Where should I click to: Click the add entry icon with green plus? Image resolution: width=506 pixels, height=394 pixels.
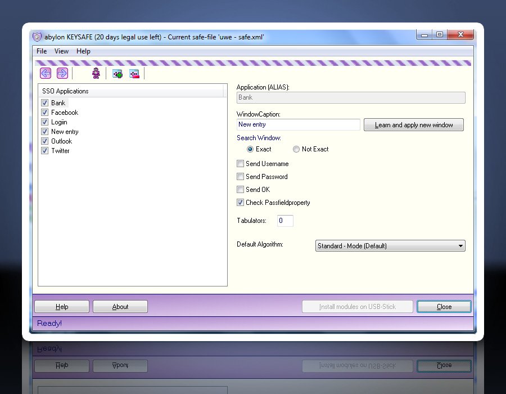click(118, 74)
